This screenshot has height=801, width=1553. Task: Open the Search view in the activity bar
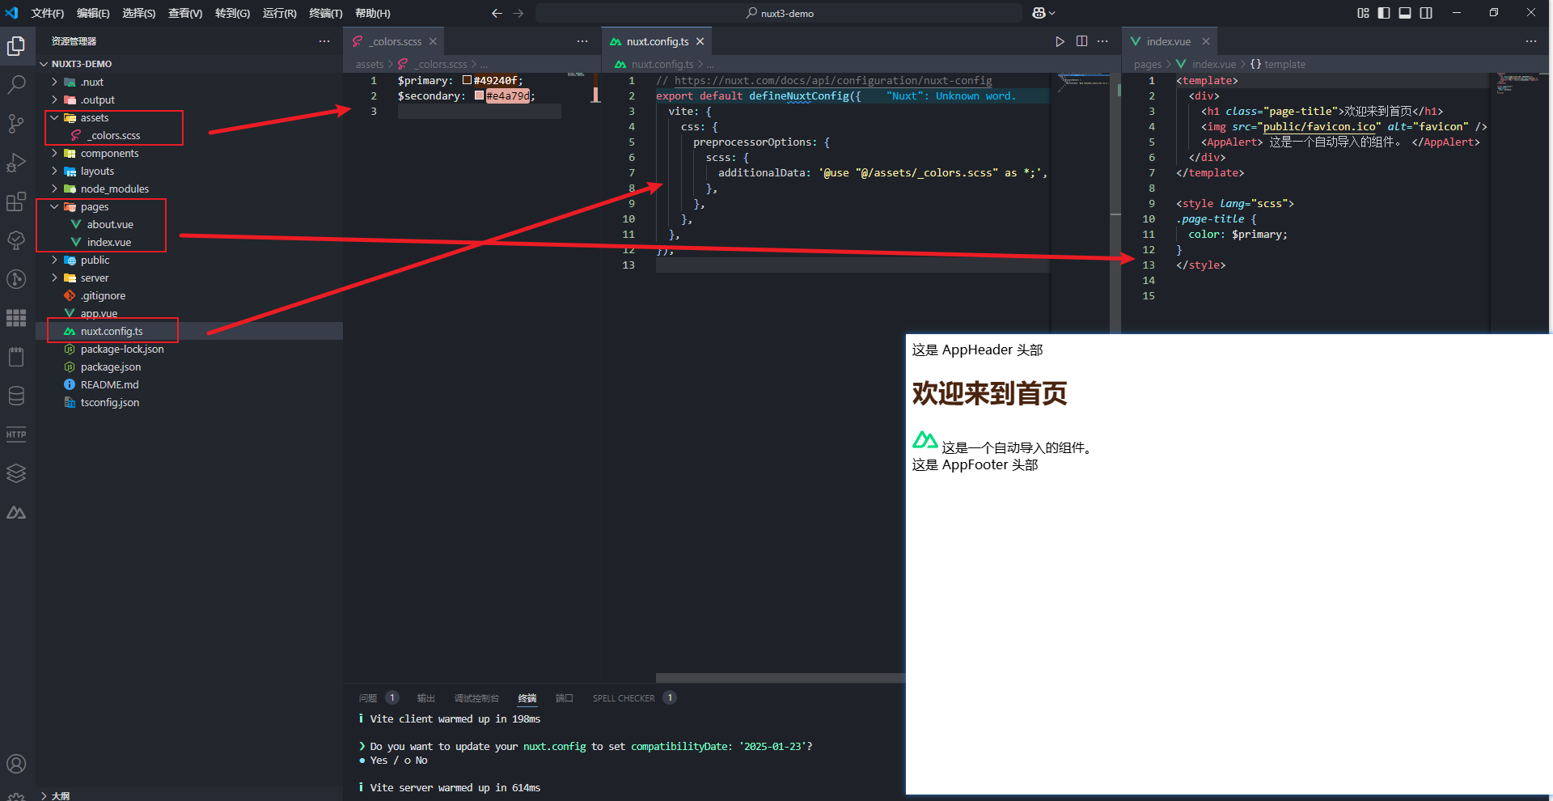[16, 84]
